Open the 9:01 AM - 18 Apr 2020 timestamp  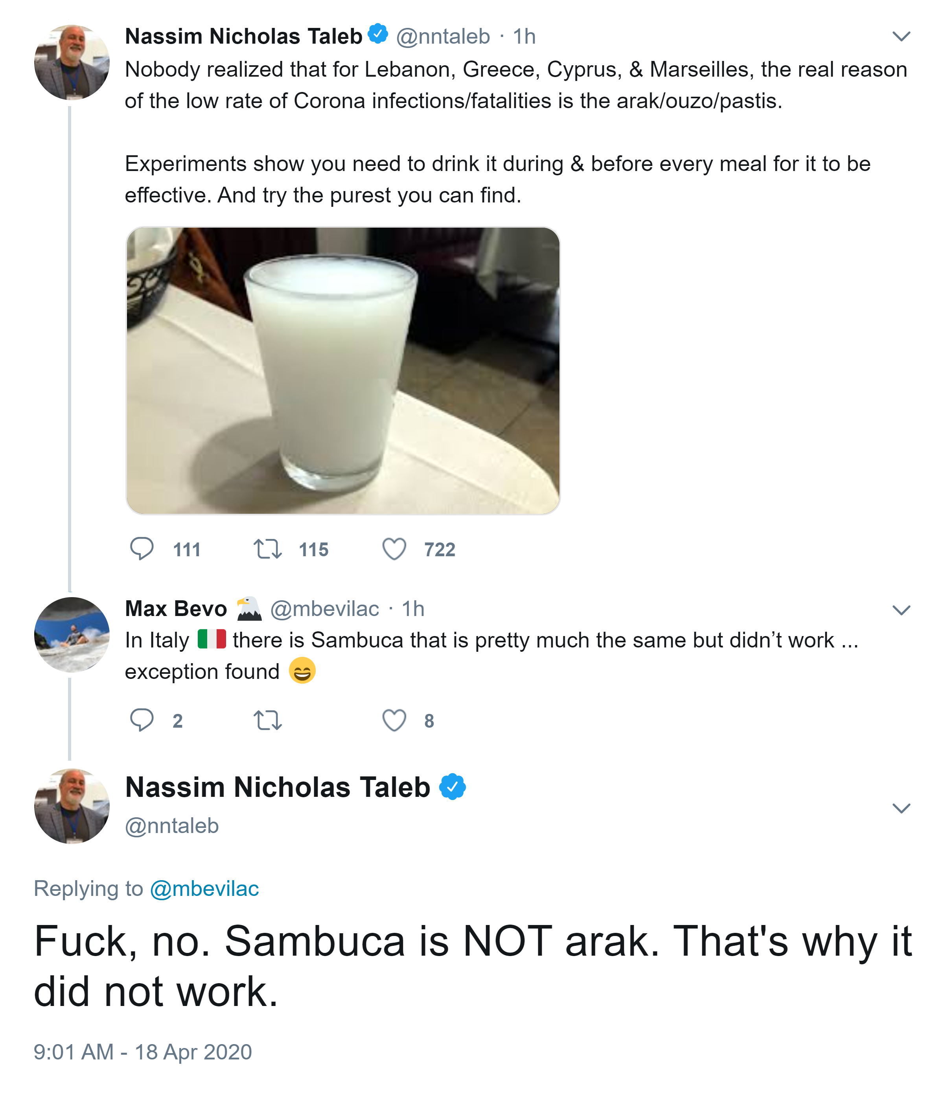[143, 1052]
